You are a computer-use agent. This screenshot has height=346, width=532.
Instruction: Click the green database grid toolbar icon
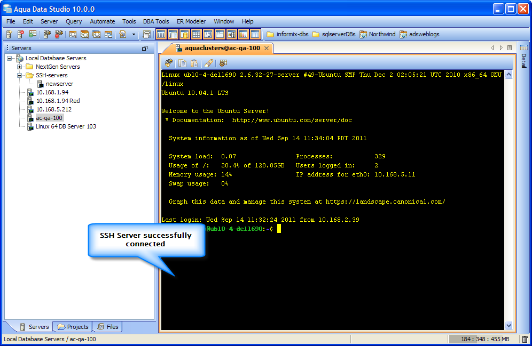[x=33, y=34]
